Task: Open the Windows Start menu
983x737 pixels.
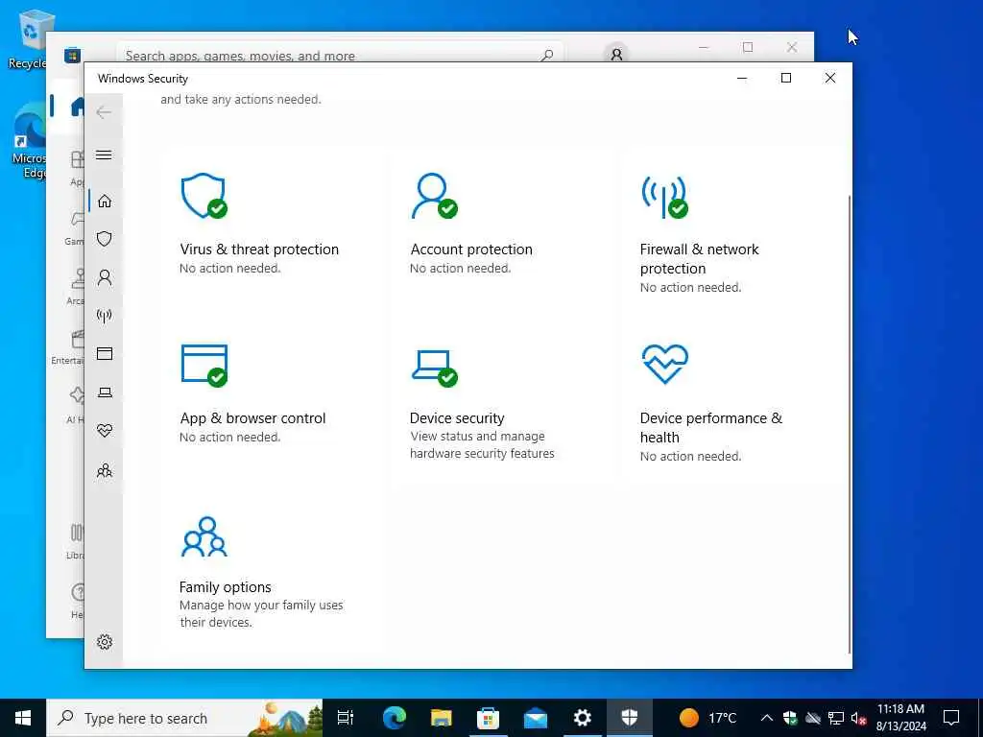Action: tap(23, 718)
